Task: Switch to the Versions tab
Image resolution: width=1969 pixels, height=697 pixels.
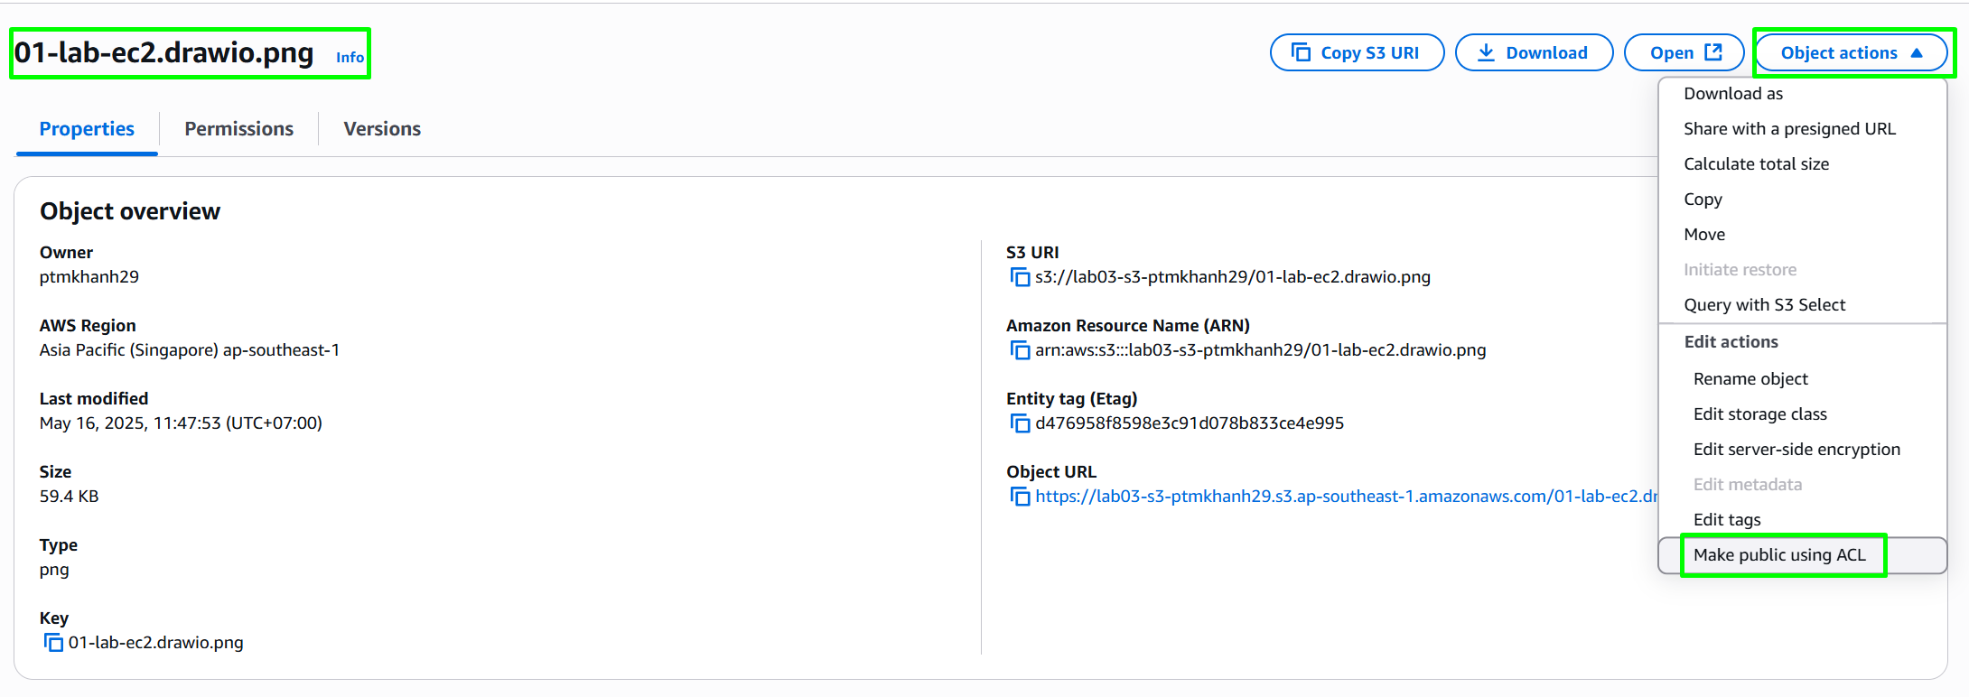Action: point(382,129)
